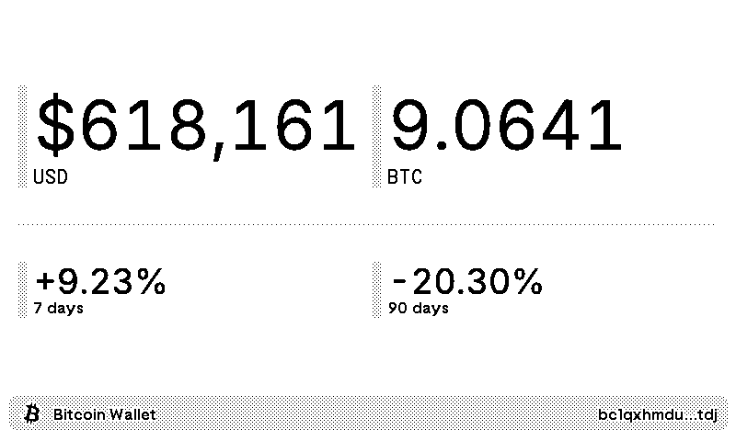
Task: Click the percent symbol after -20.30
Action: tap(527, 281)
